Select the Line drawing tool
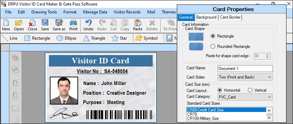The width and height of the screenshot is (293, 124). tap(9, 38)
